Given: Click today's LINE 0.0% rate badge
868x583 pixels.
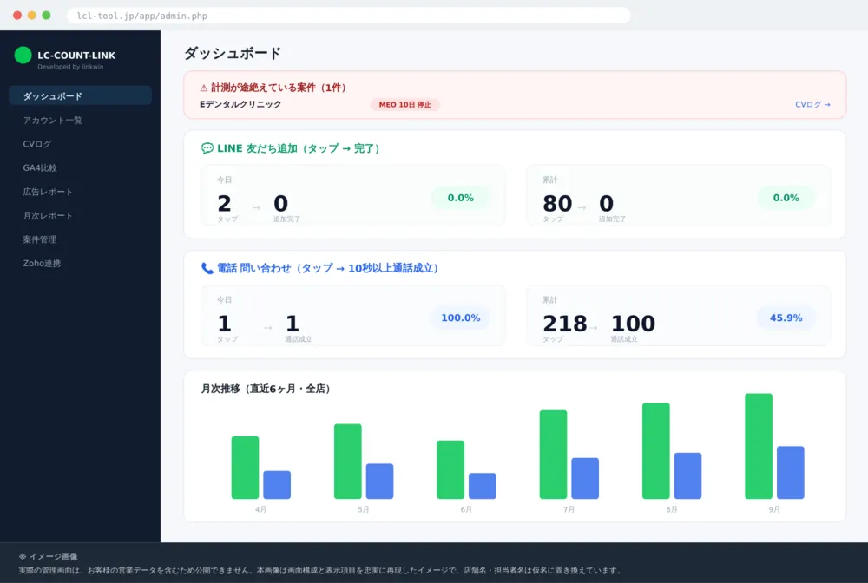Looking at the screenshot, I should (461, 198).
